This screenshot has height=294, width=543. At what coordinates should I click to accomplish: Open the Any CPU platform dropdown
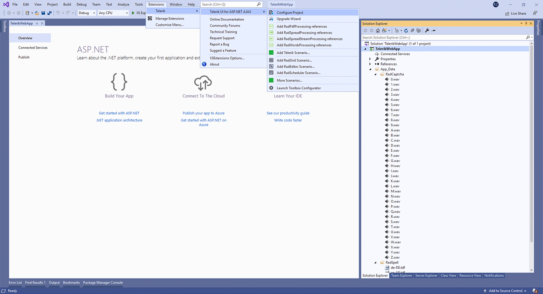tap(128, 13)
